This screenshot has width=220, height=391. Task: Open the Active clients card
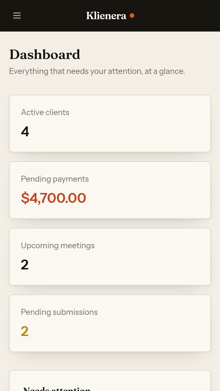click(x=110, y=124)
